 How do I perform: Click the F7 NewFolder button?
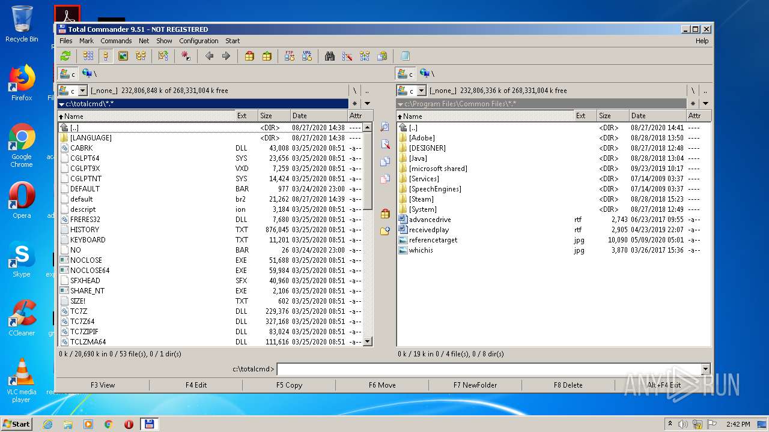click(x=475, y=385)
